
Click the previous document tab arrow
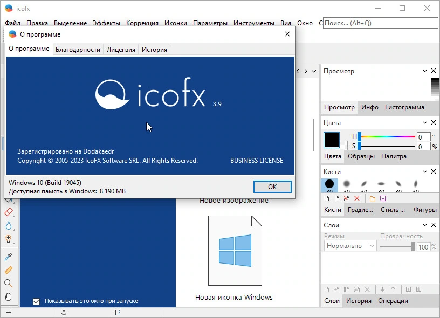coord(298,71)
